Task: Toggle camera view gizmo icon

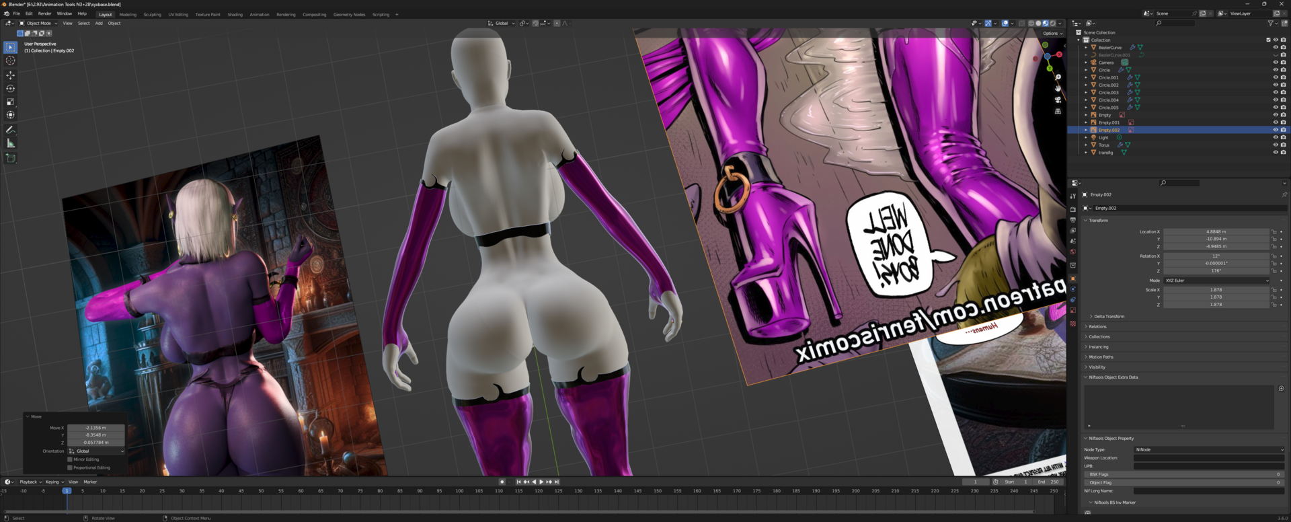Action: click(1058, 100)
